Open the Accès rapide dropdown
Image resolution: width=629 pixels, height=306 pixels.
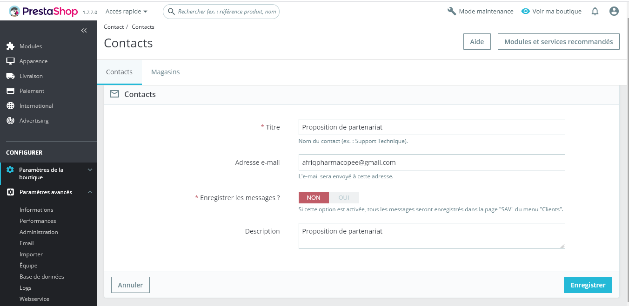click(127, 11)
